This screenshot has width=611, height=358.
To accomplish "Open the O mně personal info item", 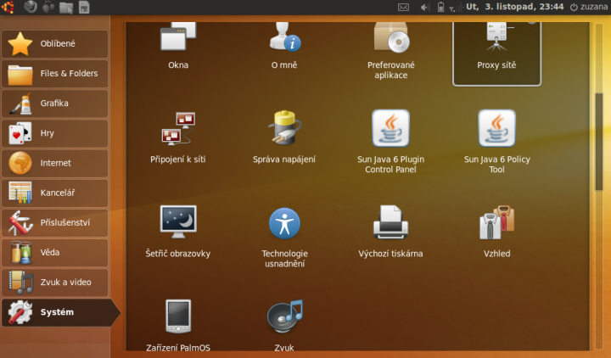I will click(x=284, y=46).
